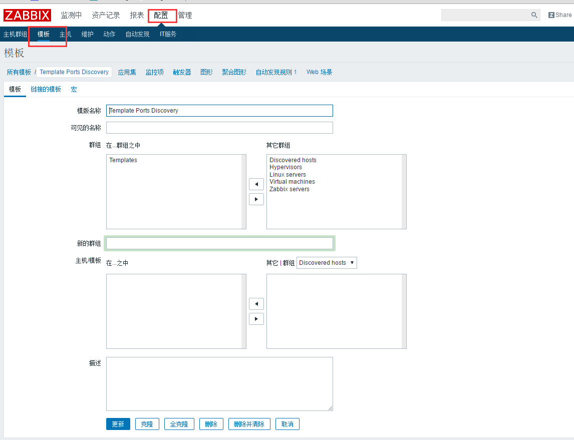Go to 自动发现 submenu item
The width and height of the screenshot is (574, 440).
137,34
